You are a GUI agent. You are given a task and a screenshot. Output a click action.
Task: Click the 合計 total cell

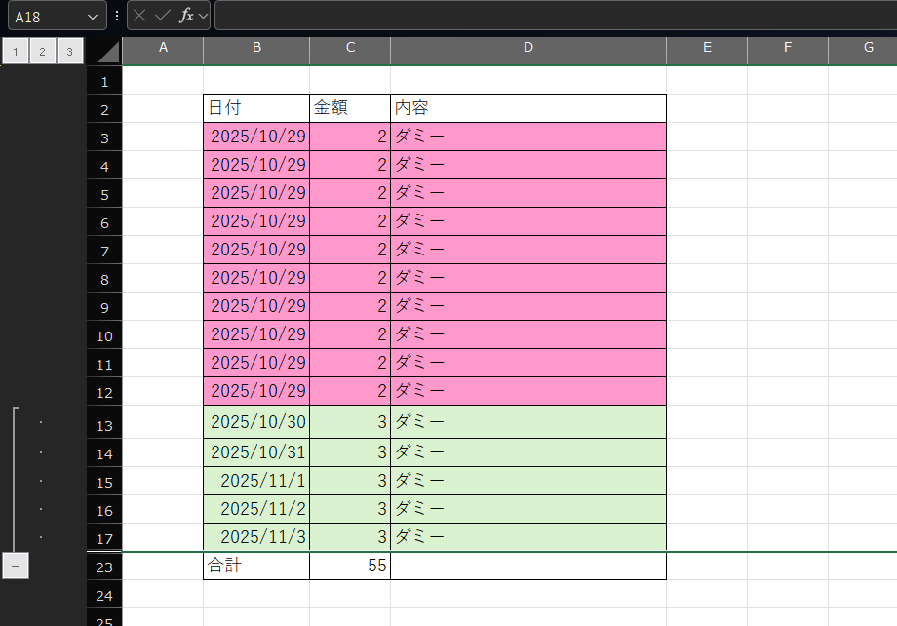tap(255, 566)
